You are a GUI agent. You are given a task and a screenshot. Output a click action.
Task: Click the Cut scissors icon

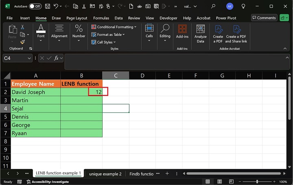pyautogui.click(x=22, y=27)
